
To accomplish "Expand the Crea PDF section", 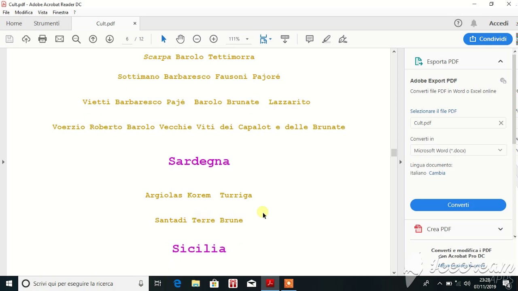I will coord(500,229).
